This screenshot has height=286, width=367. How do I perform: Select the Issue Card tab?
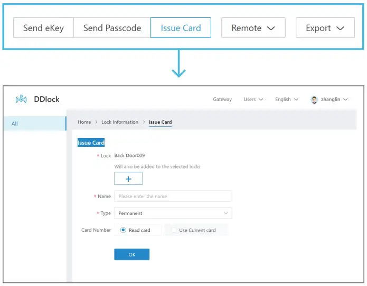(x=181, y=28)
